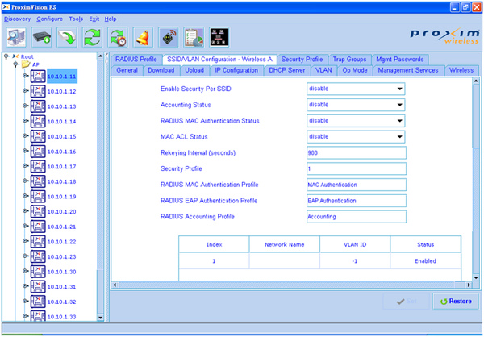Switch to the IP Configuration tab

coord(236,70)
